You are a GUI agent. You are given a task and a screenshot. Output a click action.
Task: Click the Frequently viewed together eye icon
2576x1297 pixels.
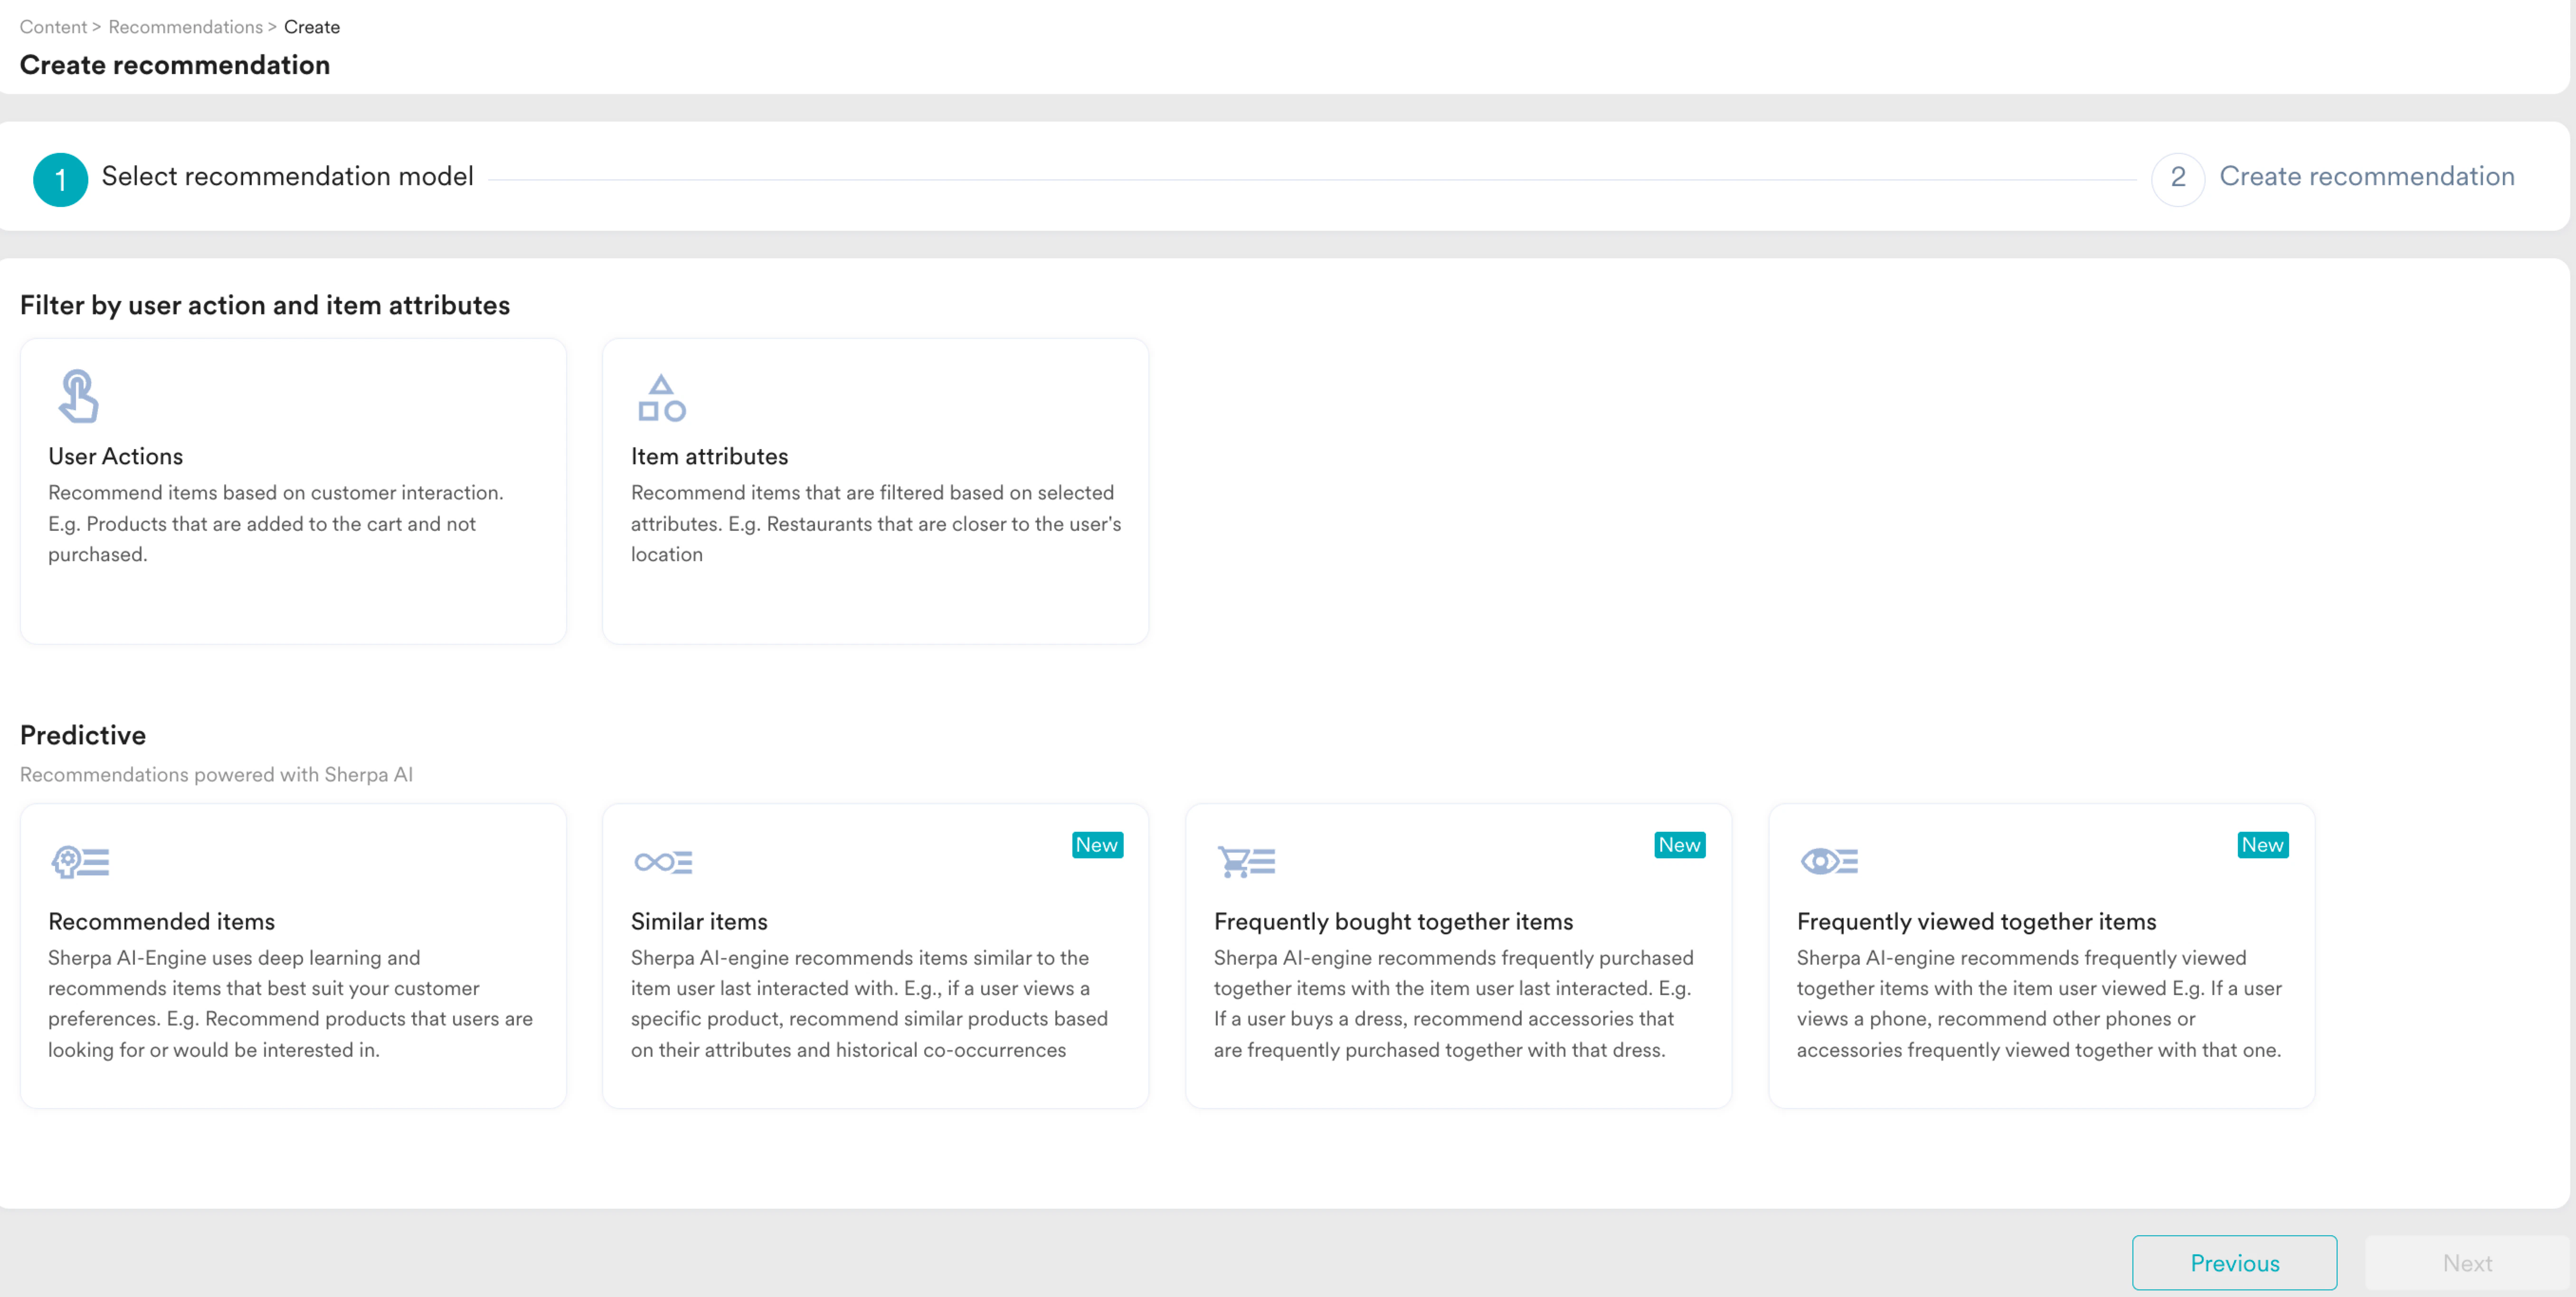click(x=1828, y=861)
